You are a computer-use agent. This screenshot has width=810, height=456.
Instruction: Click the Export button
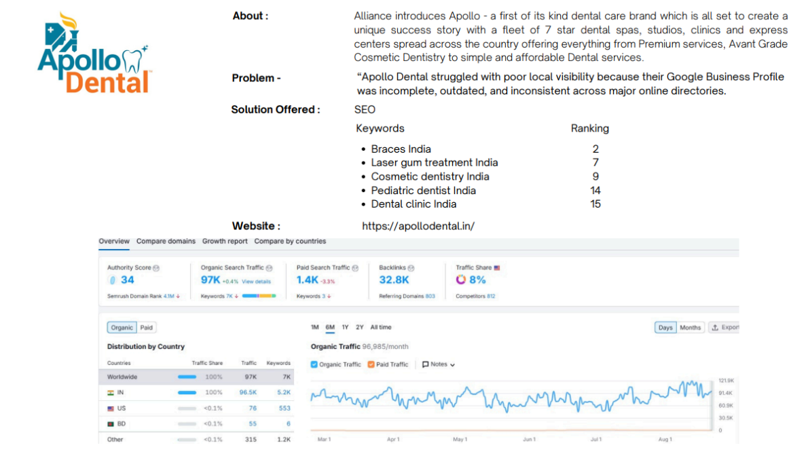click(724, 328)
